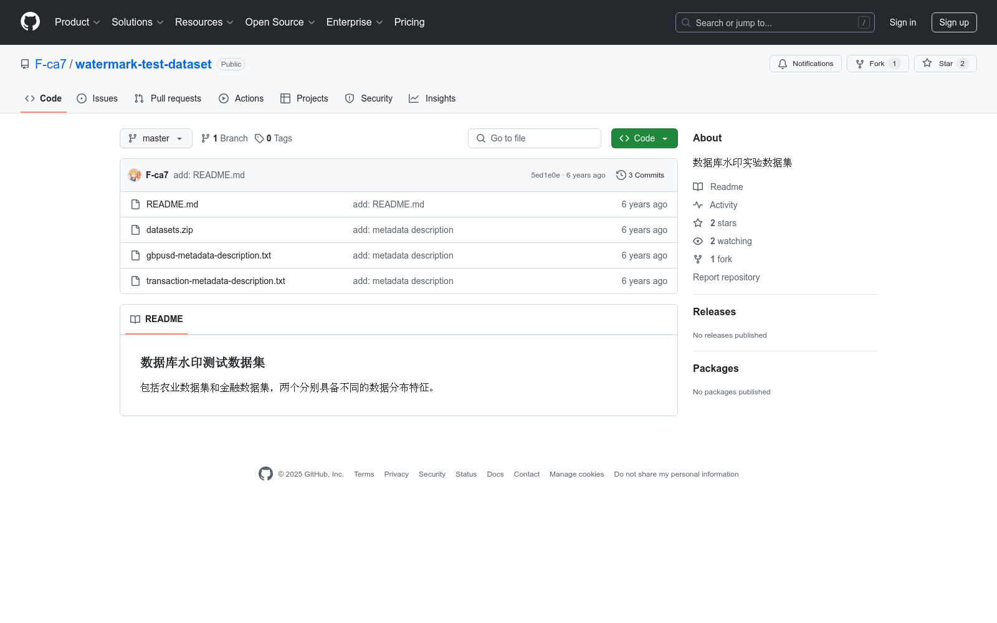Screen dimensions: 997x623
Task: Open the footer Privacy link
Action: point(396,474)
